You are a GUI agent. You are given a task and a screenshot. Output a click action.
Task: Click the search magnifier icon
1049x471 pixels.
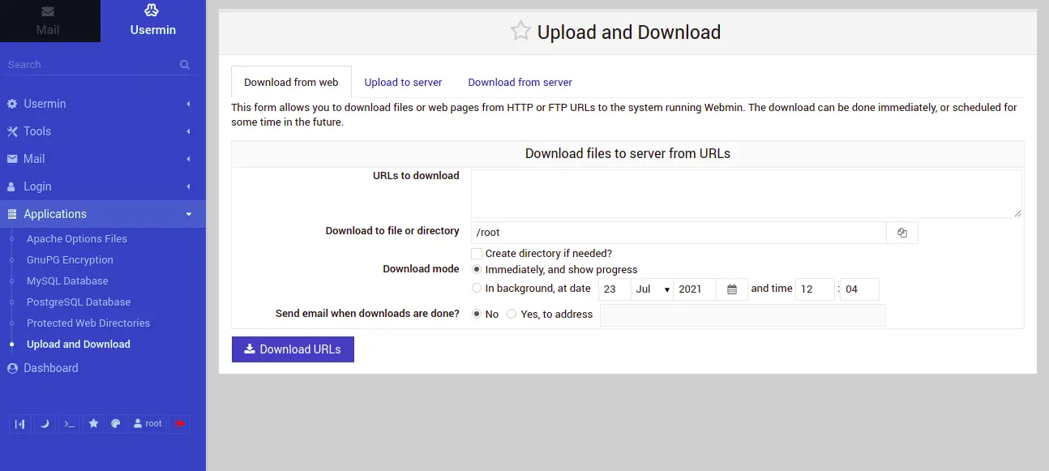click(185, 65)
